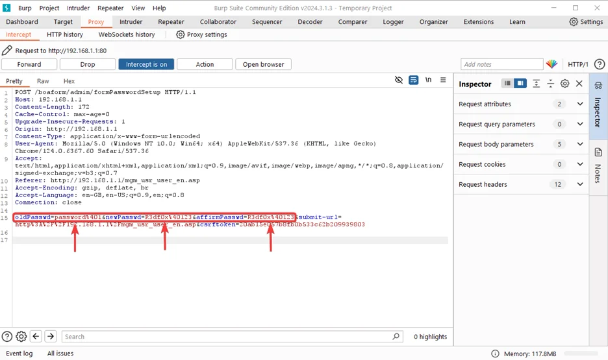
Task: Collapse all Inspector sections icon
Action: (x=551, y=84)
